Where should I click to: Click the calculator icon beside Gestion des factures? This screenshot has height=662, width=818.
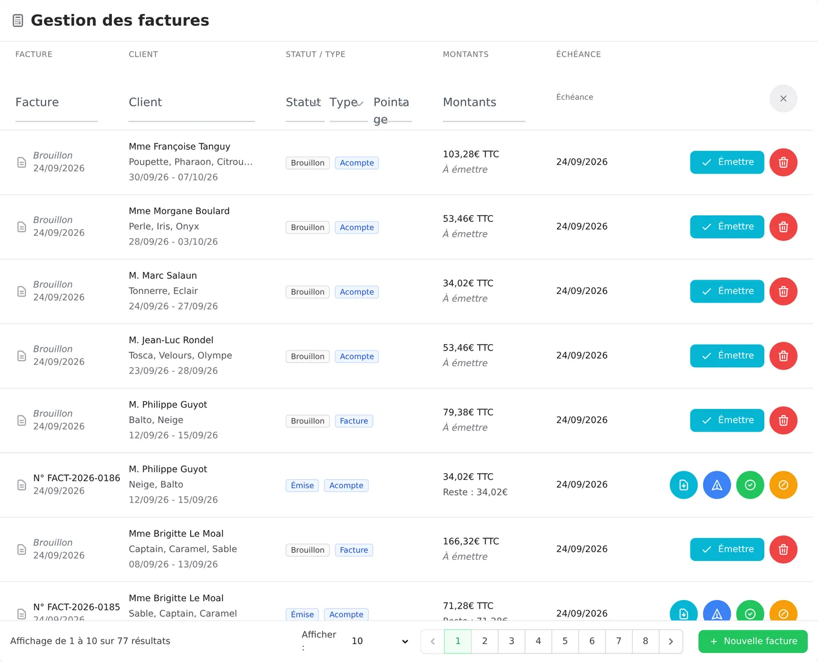click(x=18, y=20)
